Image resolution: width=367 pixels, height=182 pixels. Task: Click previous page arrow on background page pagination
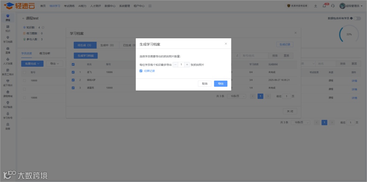click(317, 122)
